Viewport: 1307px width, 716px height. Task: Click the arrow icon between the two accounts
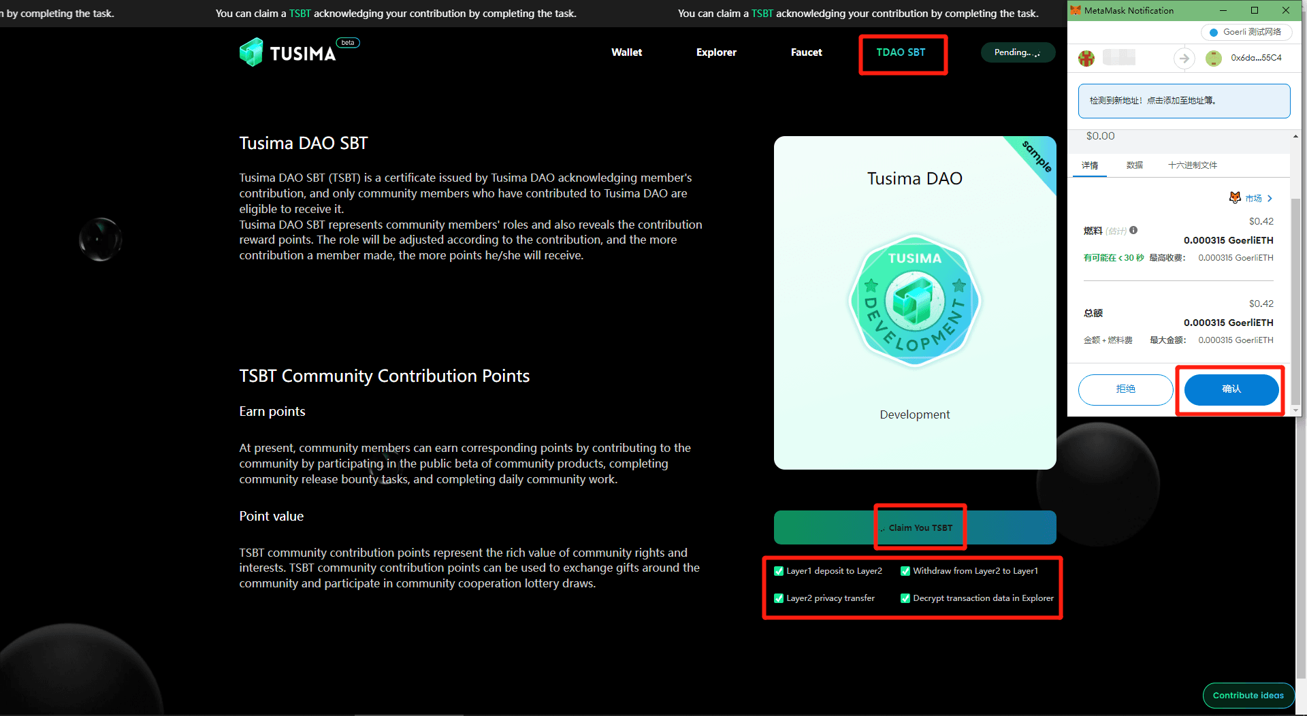1184,59
